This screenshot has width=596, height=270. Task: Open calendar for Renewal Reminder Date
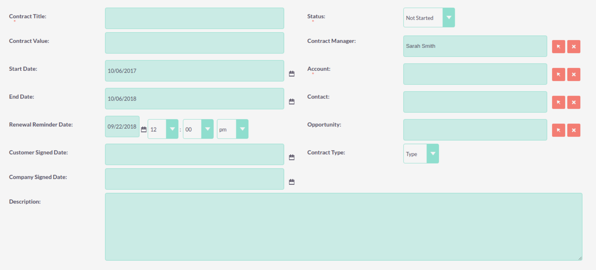144,129
